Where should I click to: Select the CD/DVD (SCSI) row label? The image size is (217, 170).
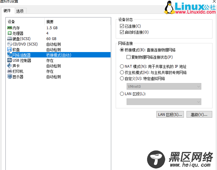click(25, 44)
